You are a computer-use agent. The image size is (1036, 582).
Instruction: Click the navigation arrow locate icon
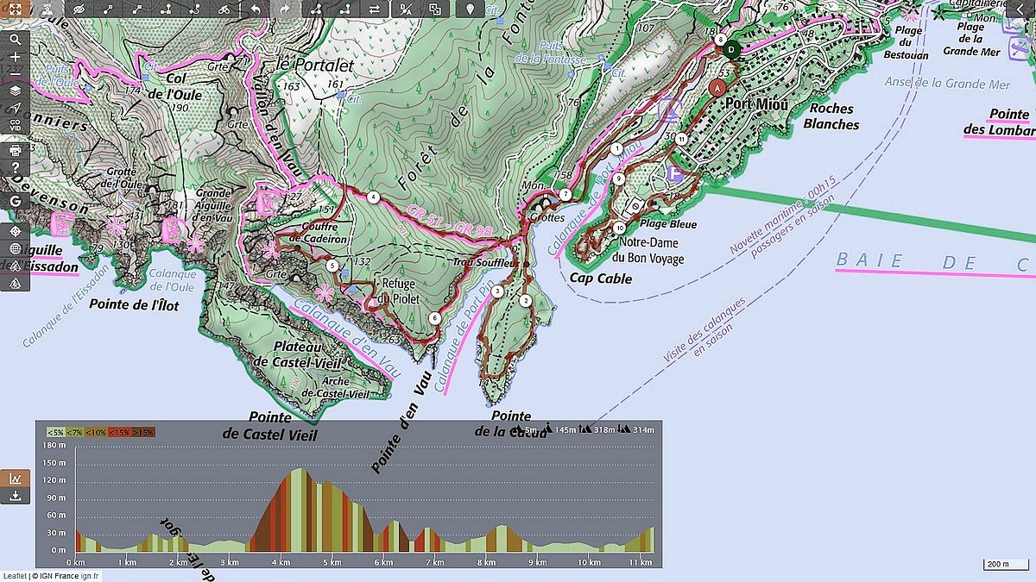[x=15, y=108]
